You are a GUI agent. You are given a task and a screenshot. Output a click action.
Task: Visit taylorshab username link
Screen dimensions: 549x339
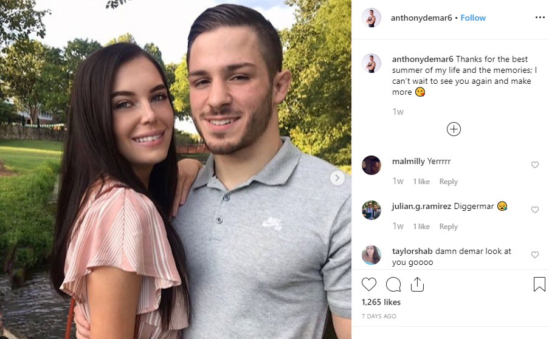412,251
